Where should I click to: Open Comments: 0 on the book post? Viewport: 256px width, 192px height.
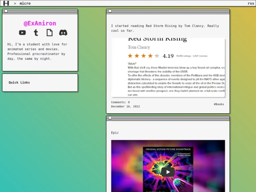coord(120,102)
